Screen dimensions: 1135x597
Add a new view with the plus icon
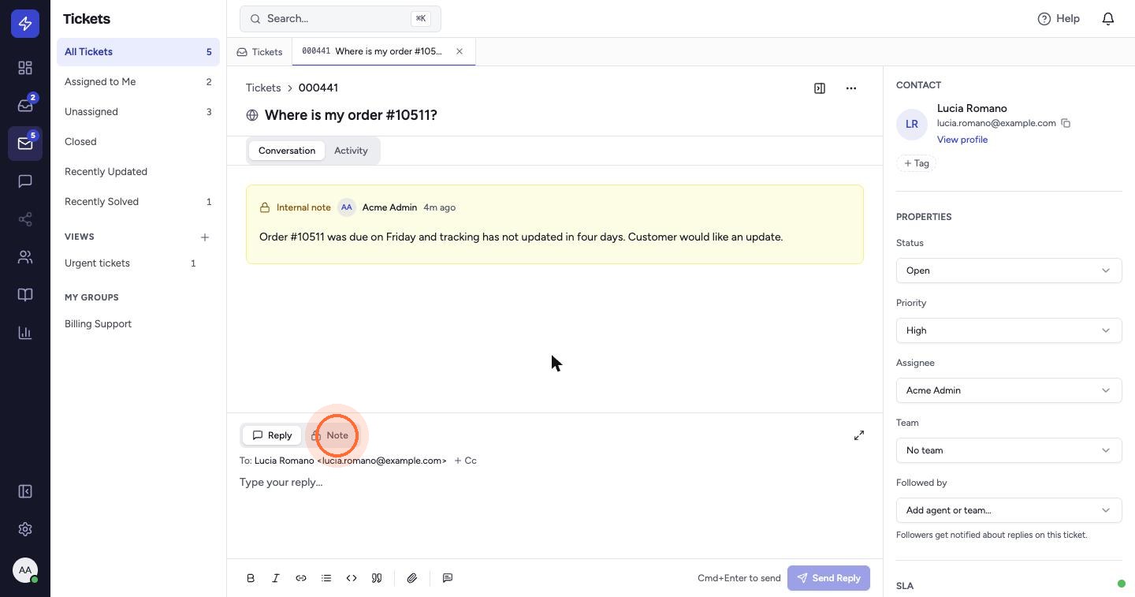click(205, 237)
